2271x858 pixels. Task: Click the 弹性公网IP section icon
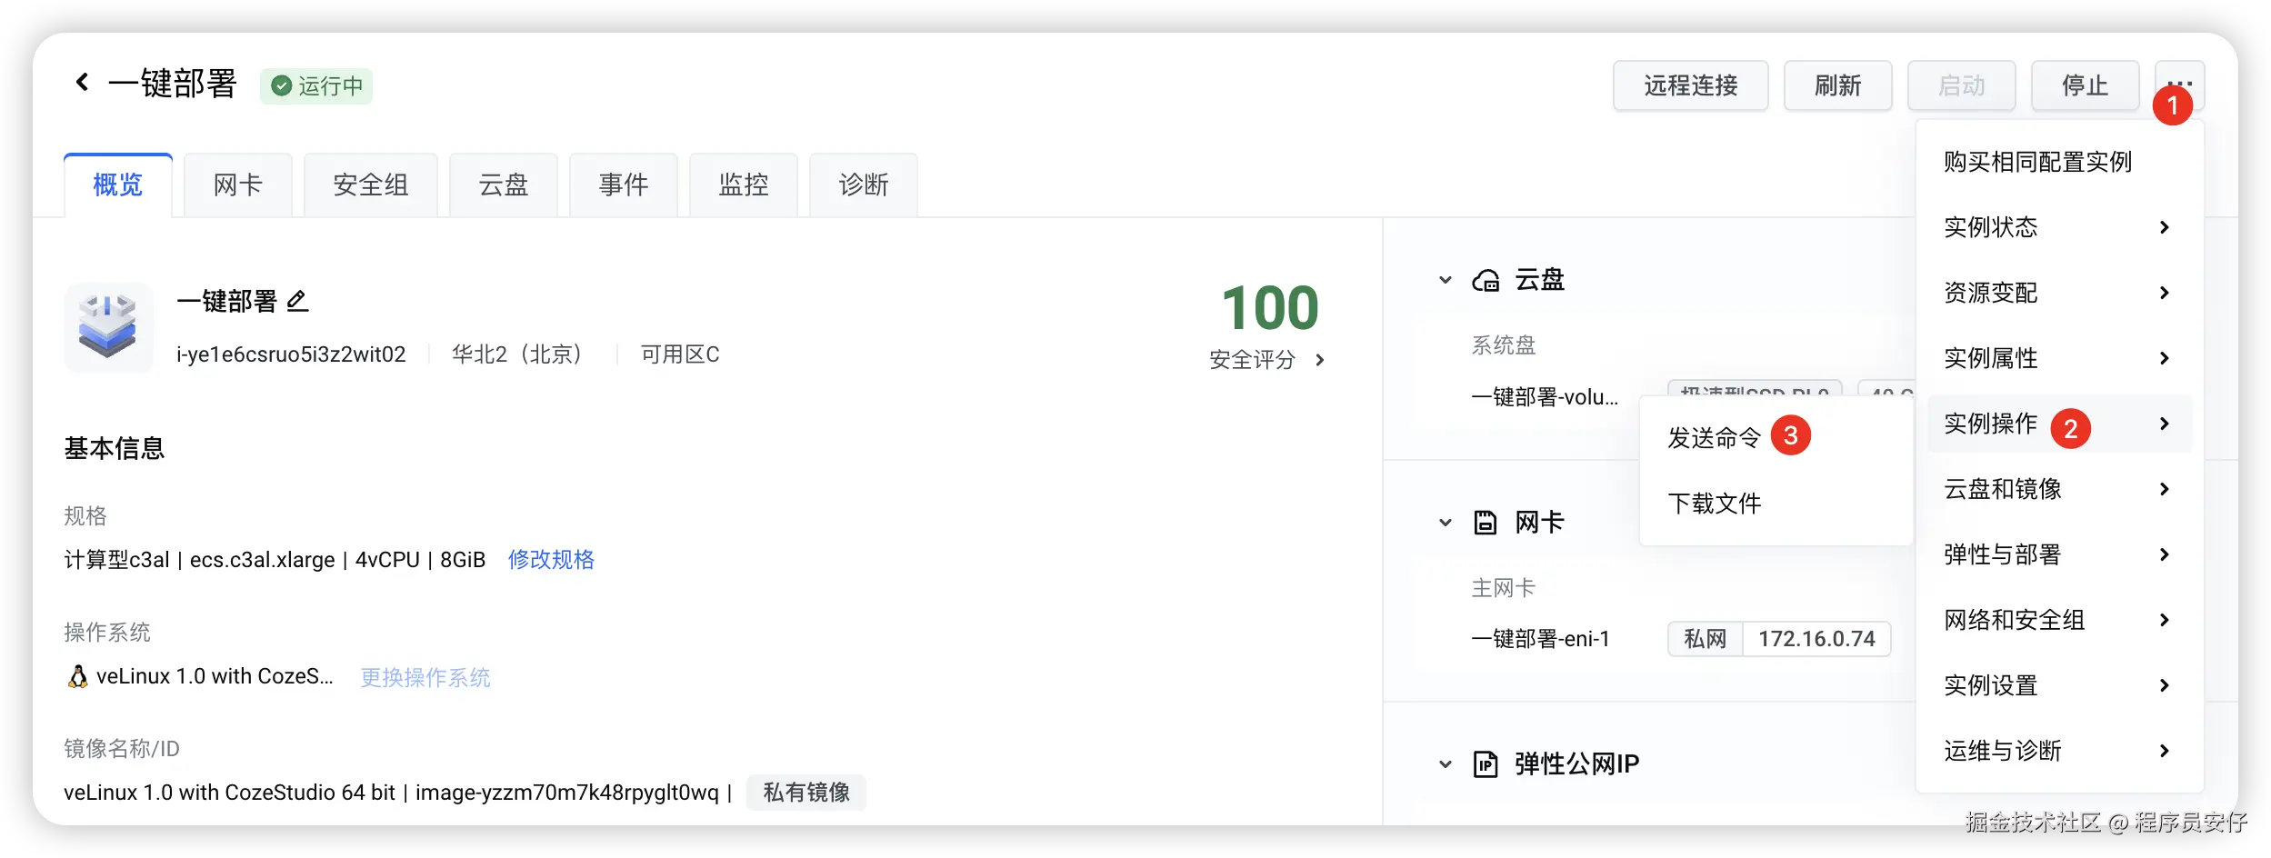[x=1485, y=764]
